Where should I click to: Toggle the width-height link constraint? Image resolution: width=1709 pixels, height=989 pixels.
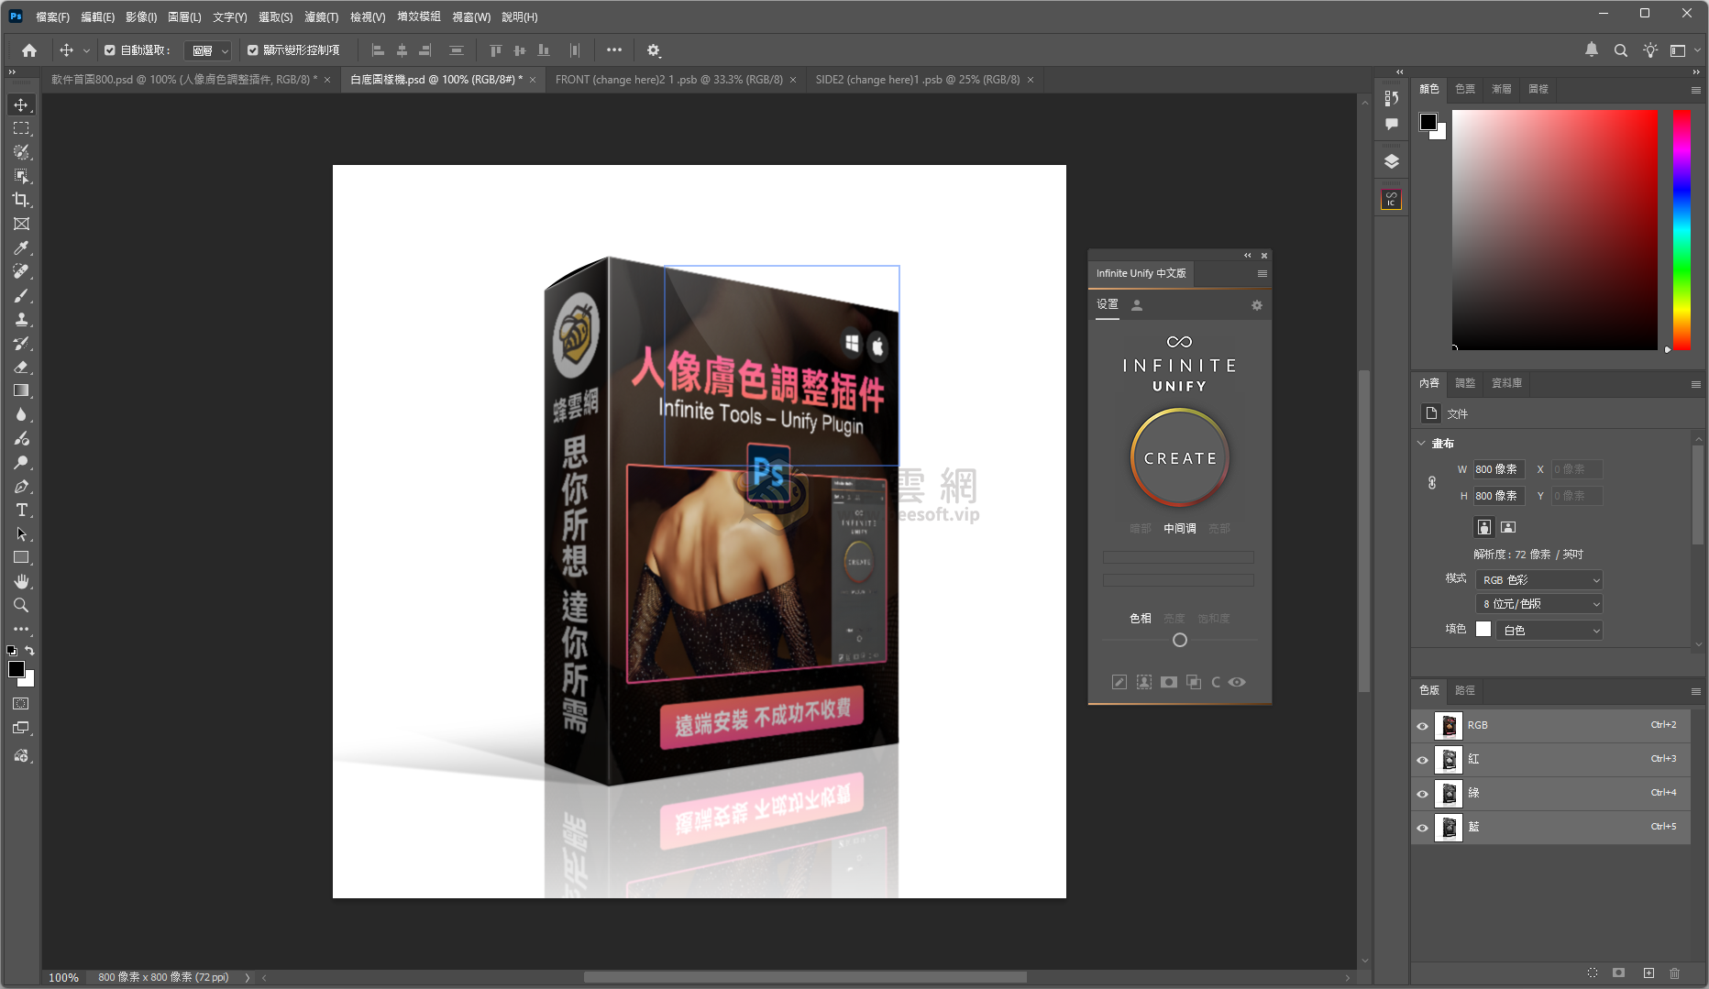coord(1432,482)
